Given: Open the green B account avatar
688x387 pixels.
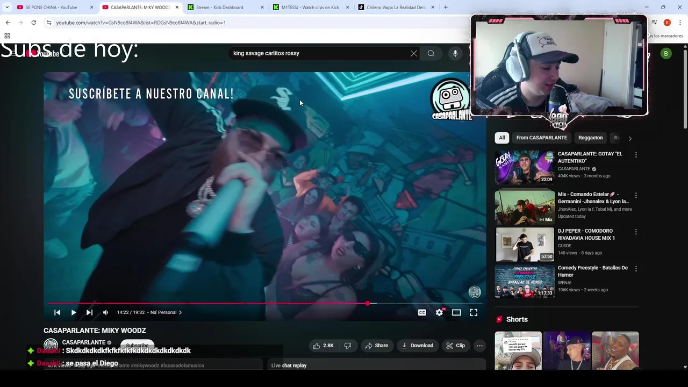Looking at the screenshot, I should (666, 53).
